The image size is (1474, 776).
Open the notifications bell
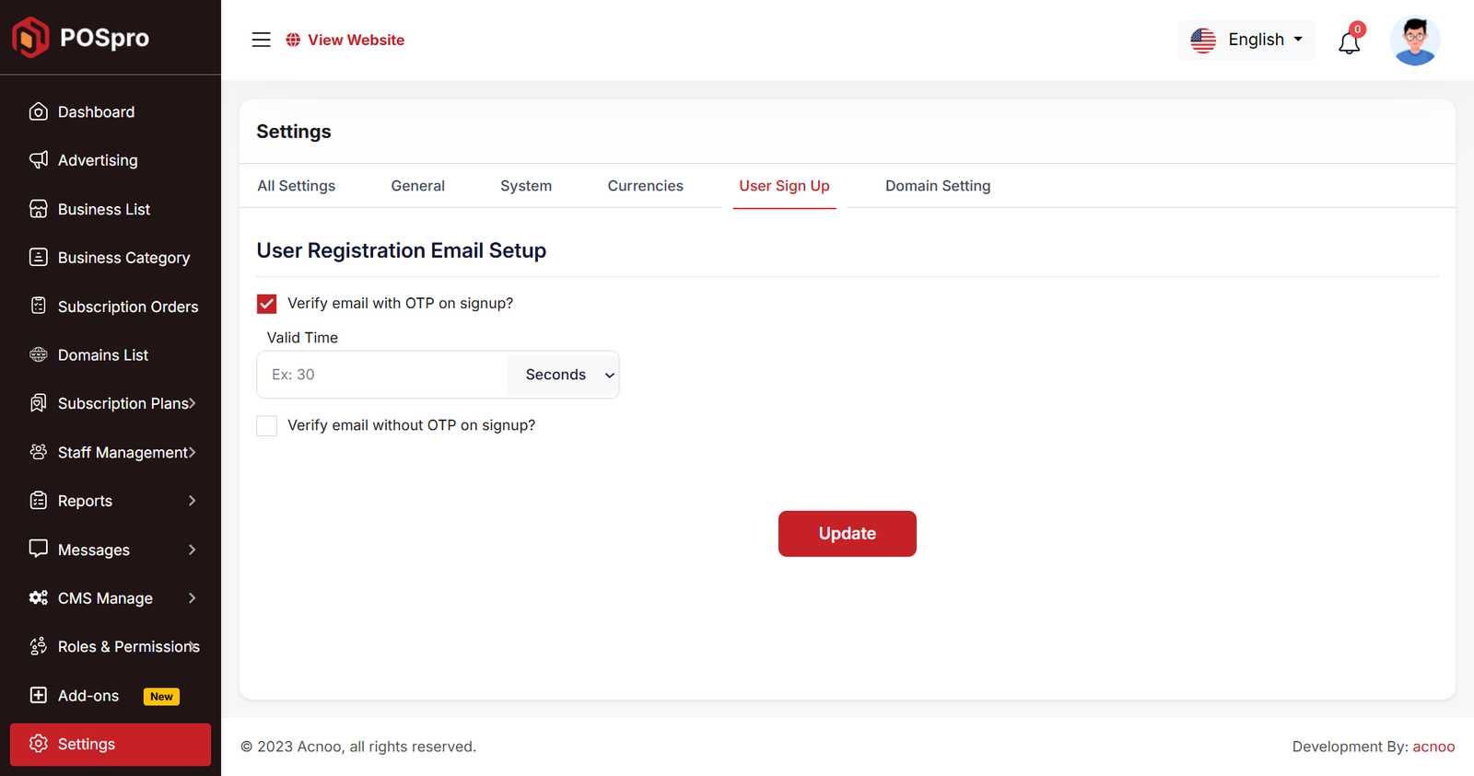click(1349, 41)
